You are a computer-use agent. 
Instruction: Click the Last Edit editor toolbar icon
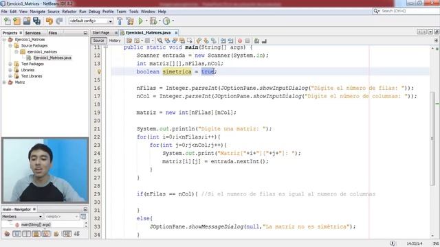[x=129, y=41]
